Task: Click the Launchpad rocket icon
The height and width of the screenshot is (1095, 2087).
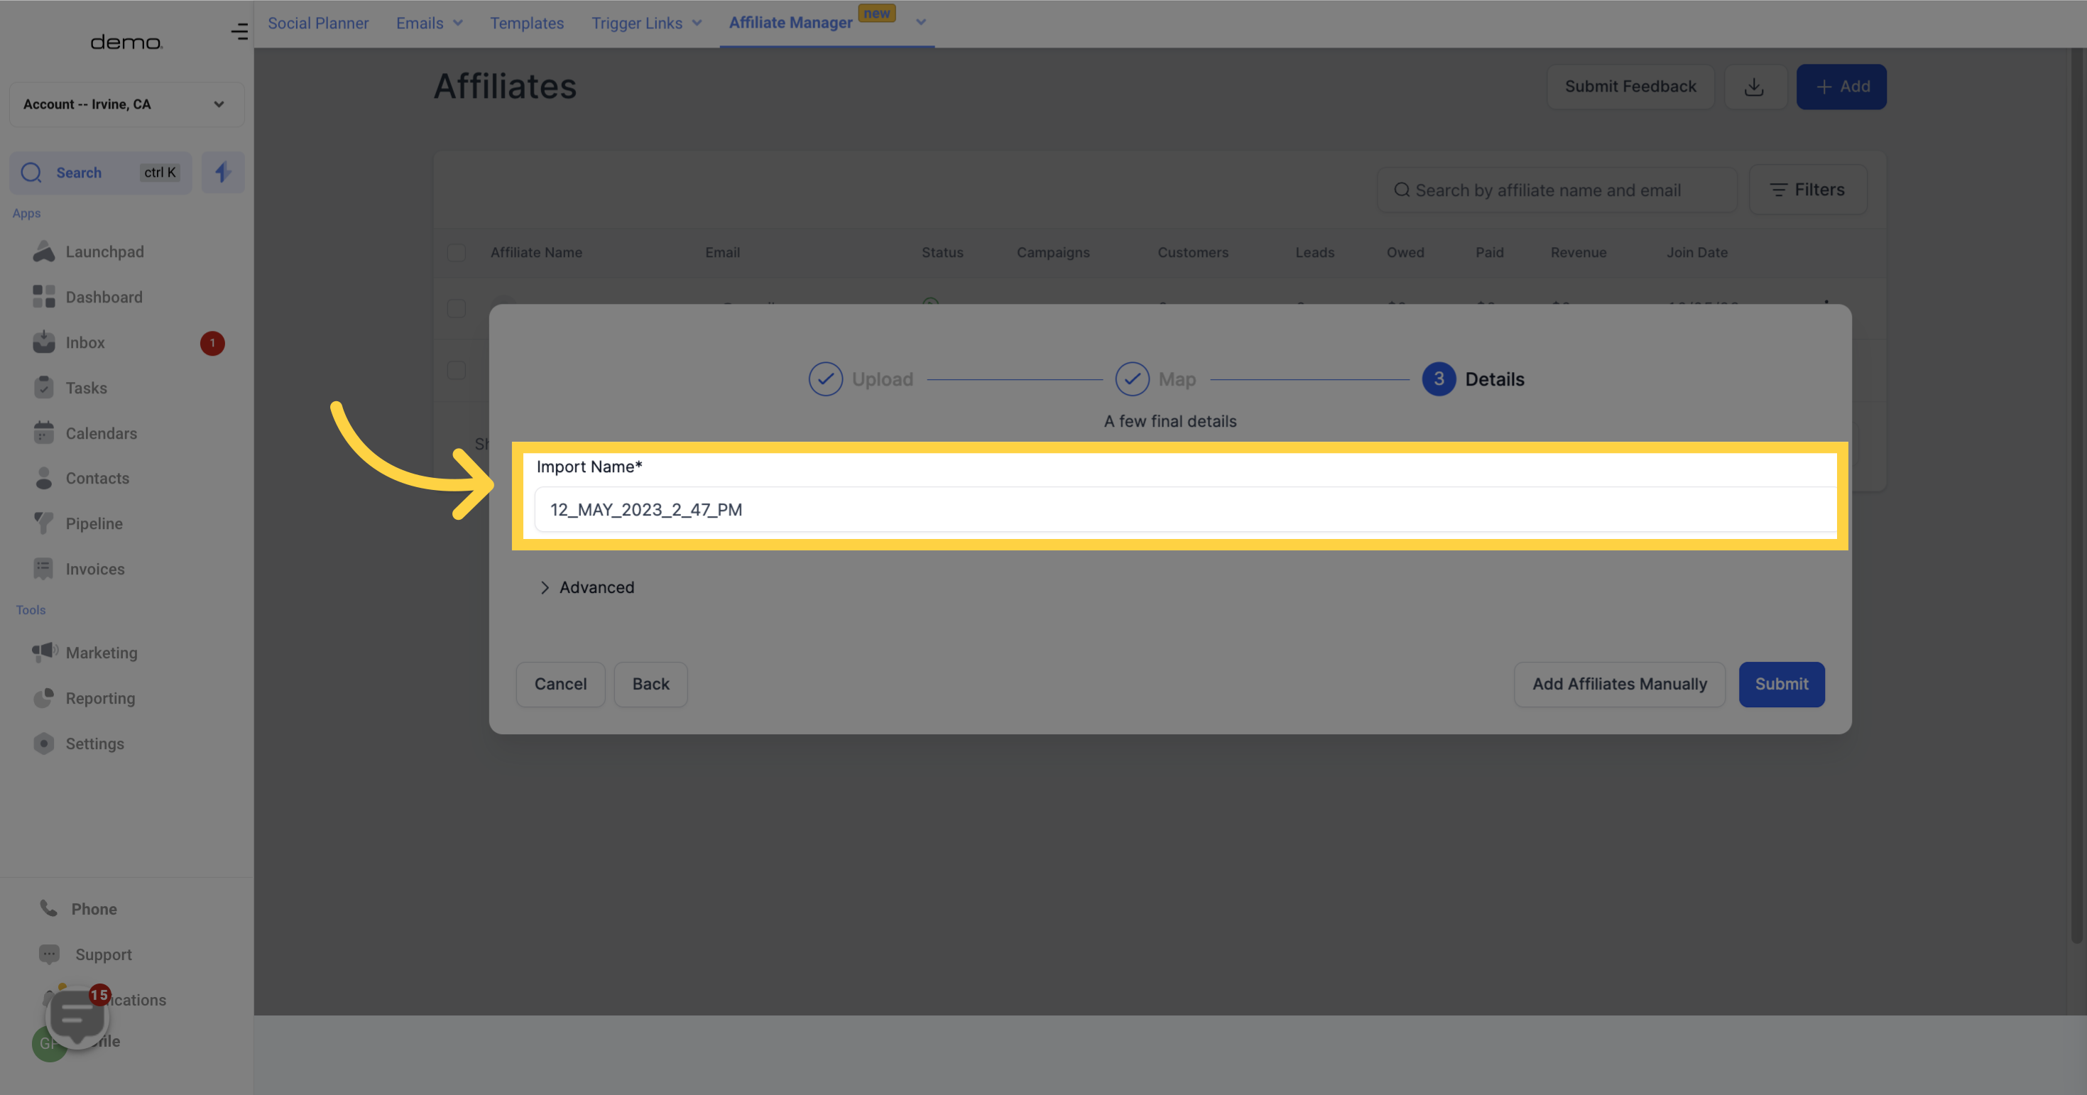Action: coord(44,252)
